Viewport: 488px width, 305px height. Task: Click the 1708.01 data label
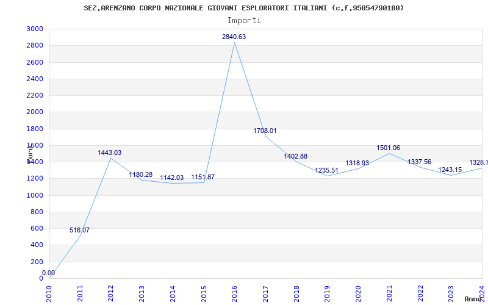pos(265,131)
